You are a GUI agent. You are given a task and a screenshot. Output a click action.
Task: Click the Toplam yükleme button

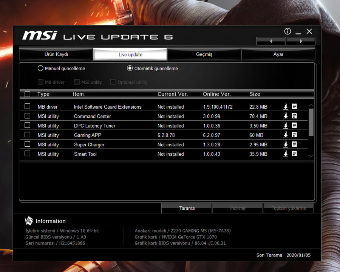(289, 208)
